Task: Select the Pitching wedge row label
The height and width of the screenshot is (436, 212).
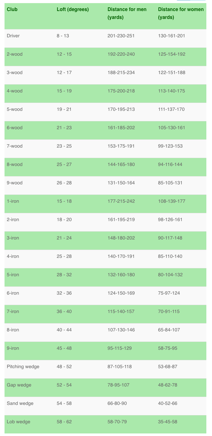Action: pos(23,367)
